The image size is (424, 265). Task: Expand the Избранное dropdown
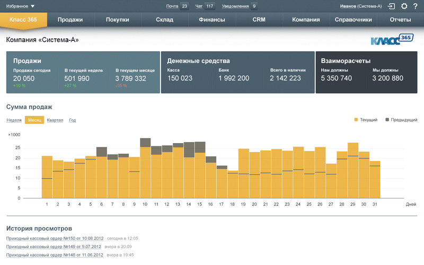tap(21, 6)
